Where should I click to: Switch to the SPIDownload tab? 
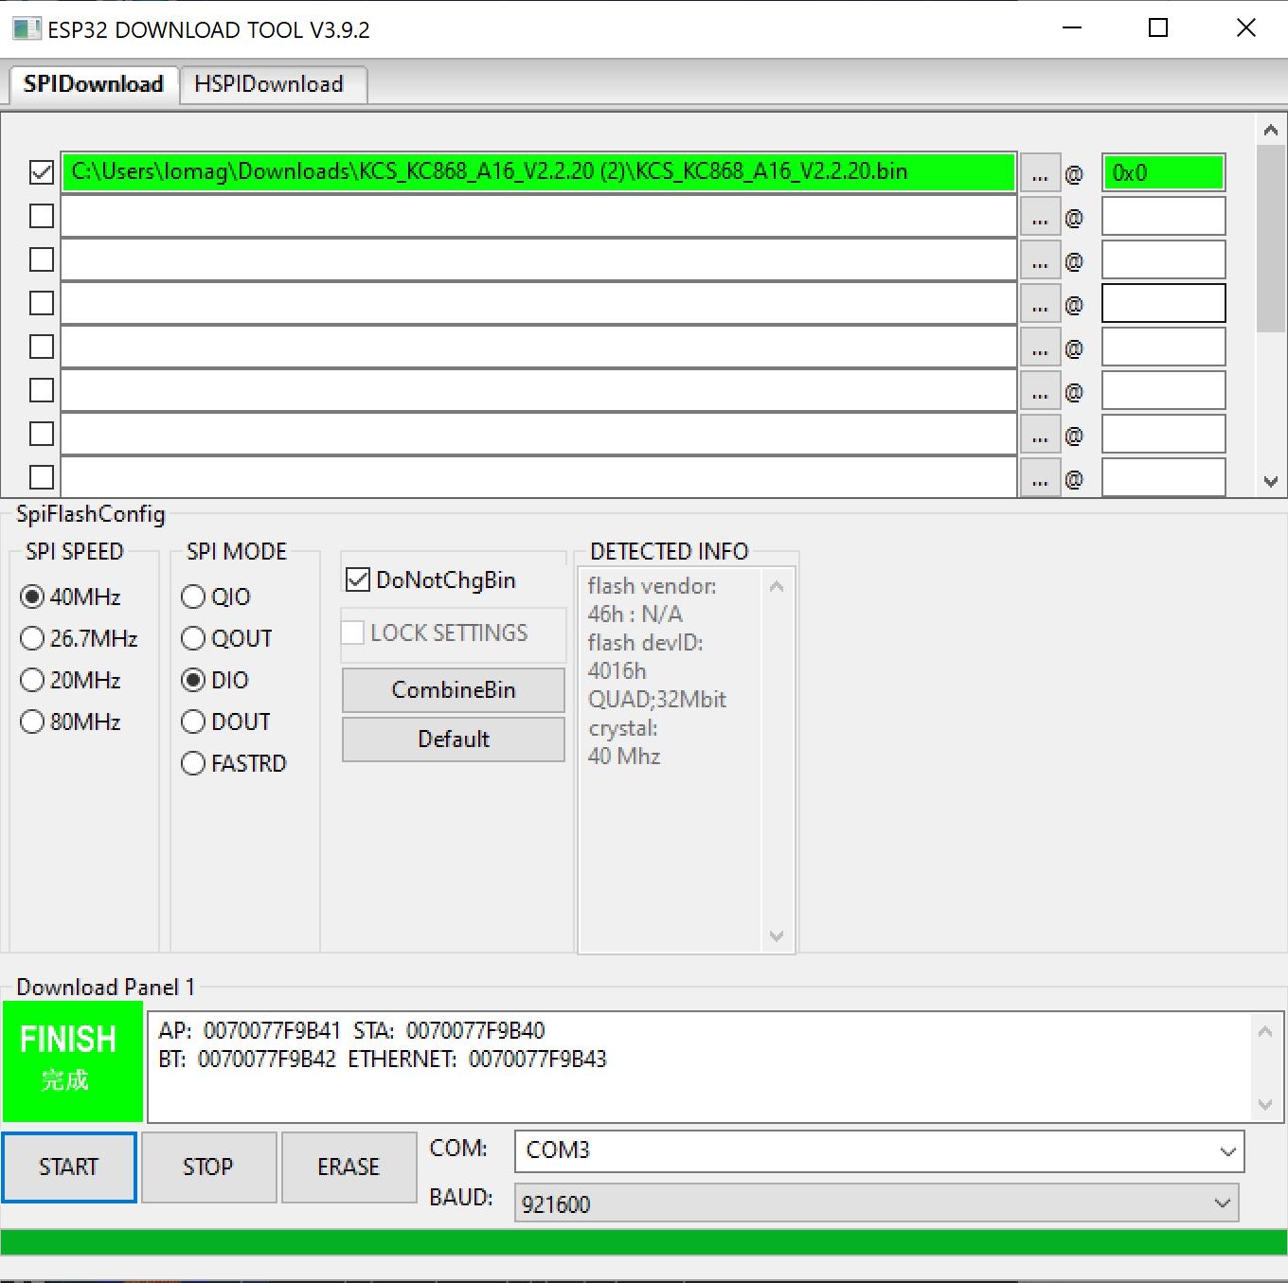[94, 84]
